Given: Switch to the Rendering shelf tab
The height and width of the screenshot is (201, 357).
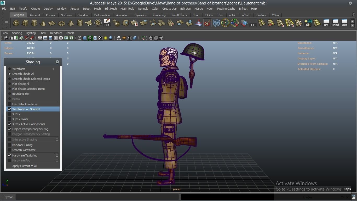Looking at the screenshot, I should click(x=159, y=15).
